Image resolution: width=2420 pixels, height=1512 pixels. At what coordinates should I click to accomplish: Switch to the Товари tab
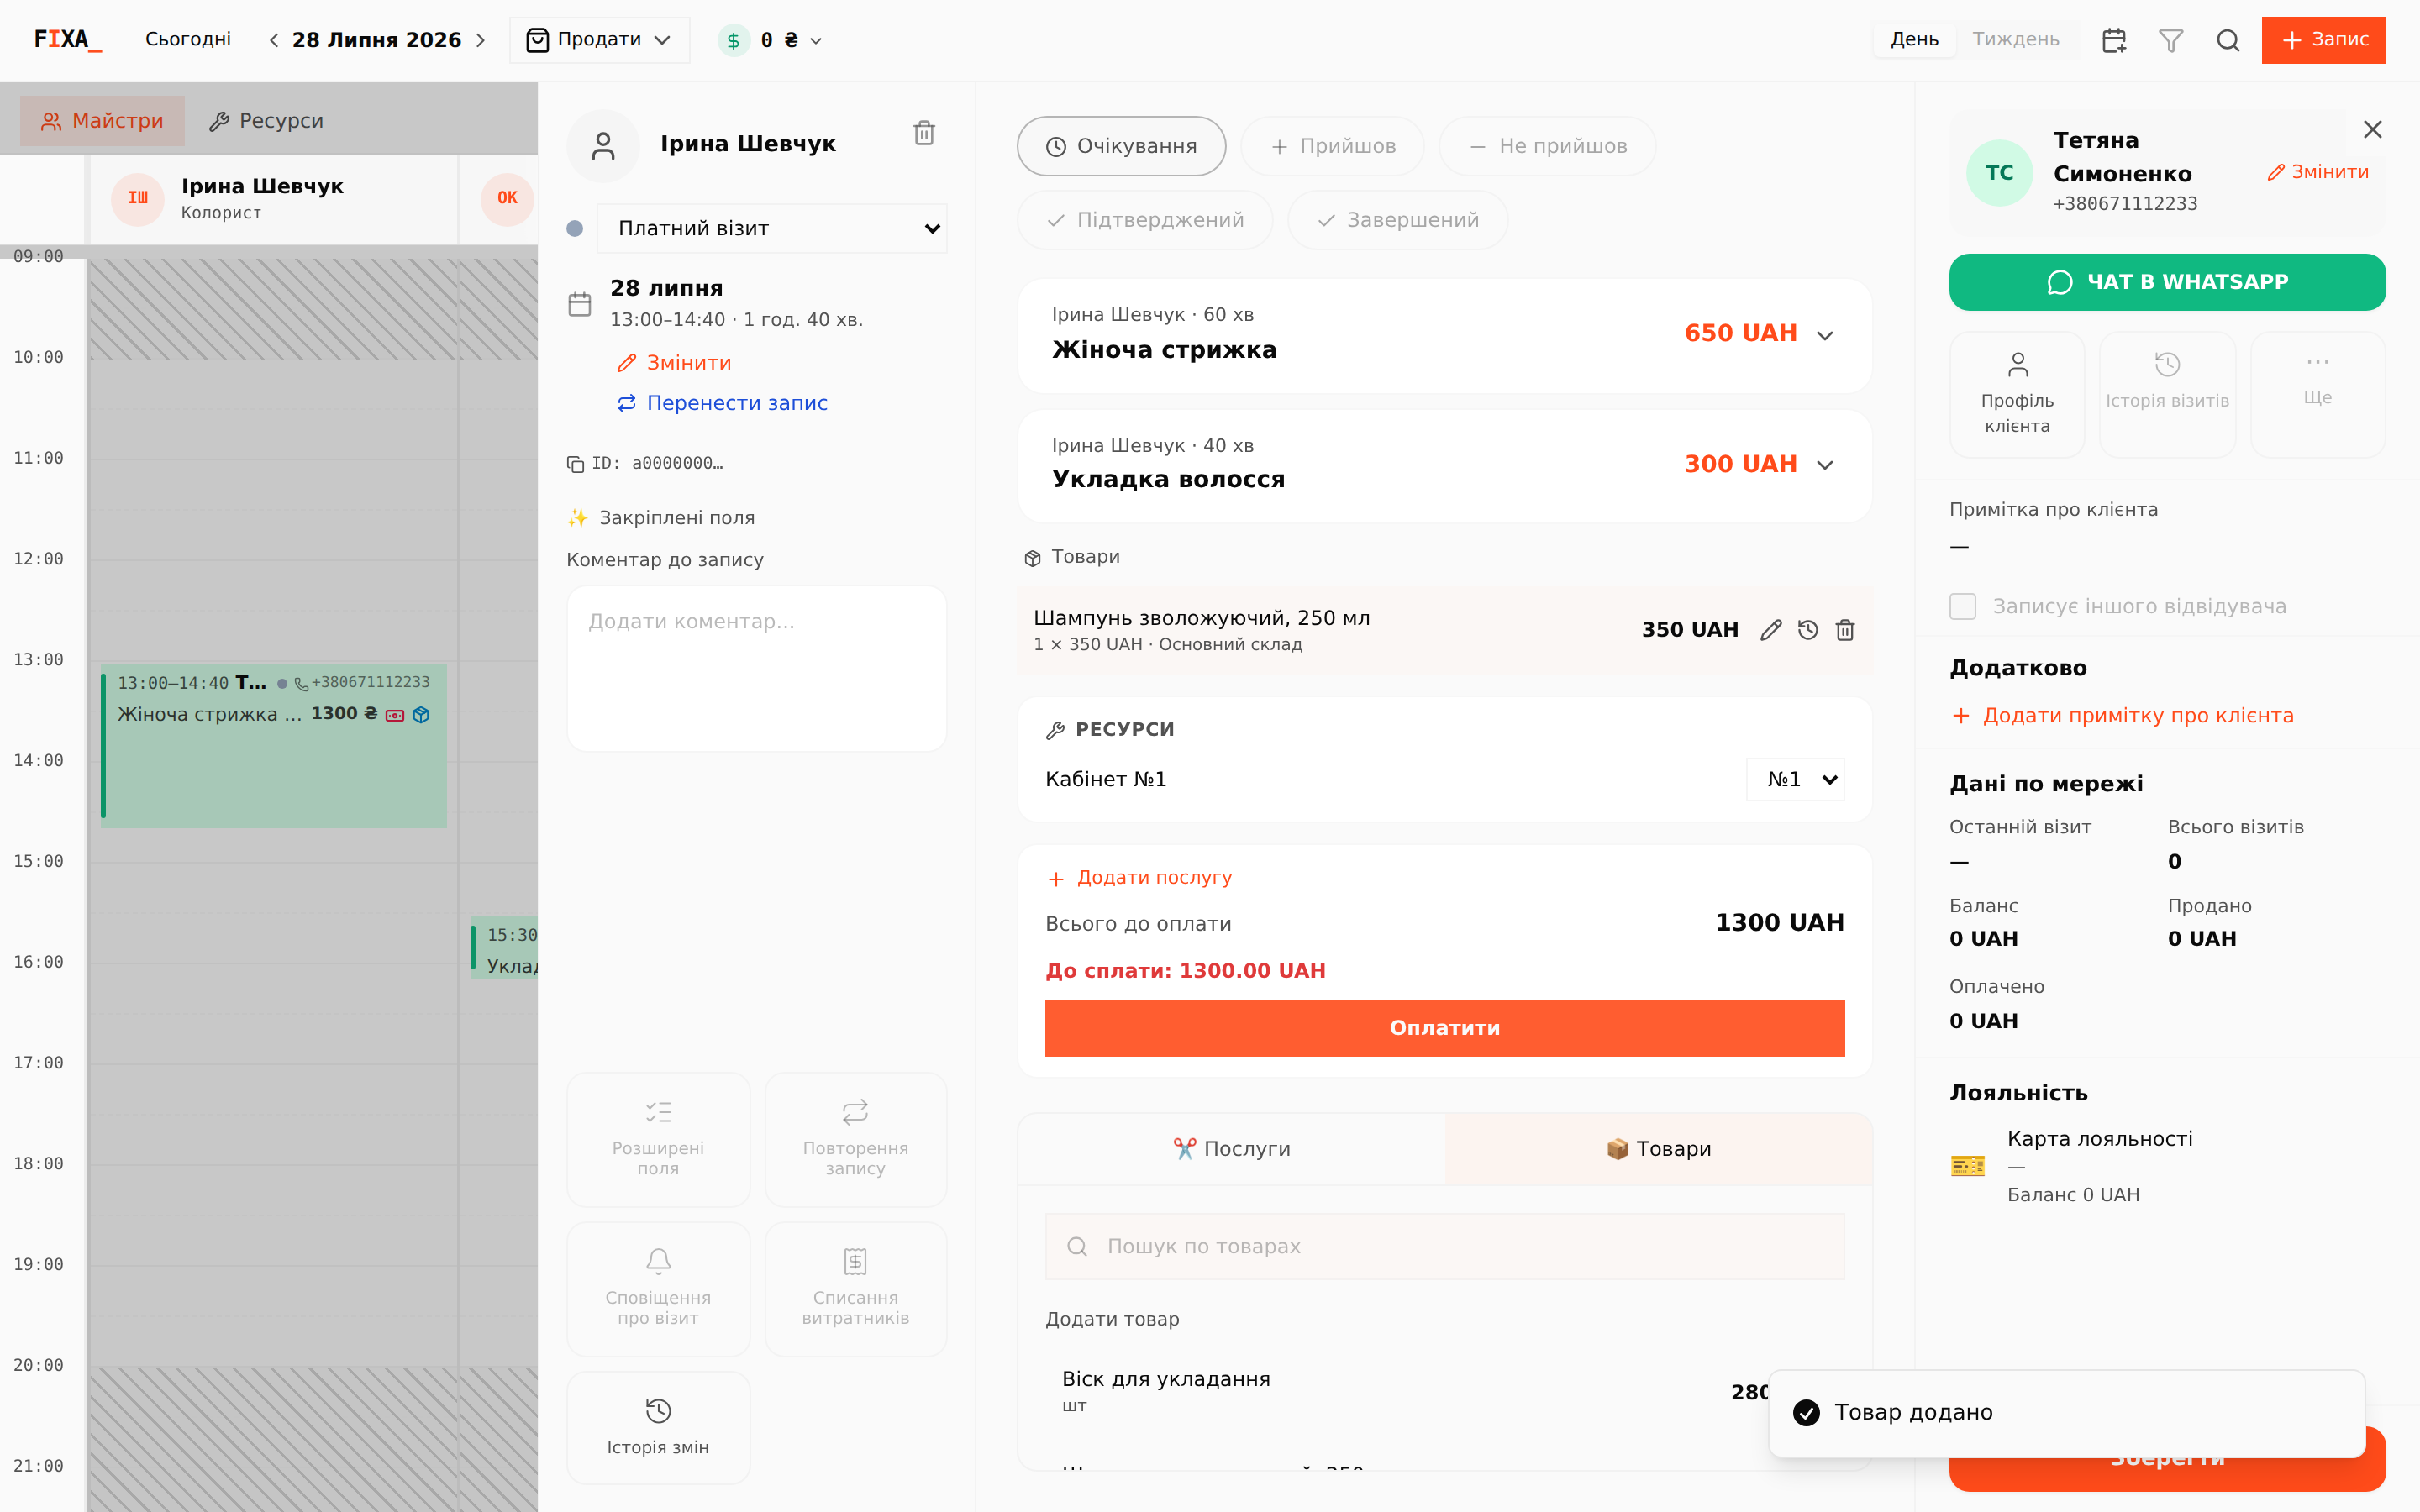pos(1659,1149)
